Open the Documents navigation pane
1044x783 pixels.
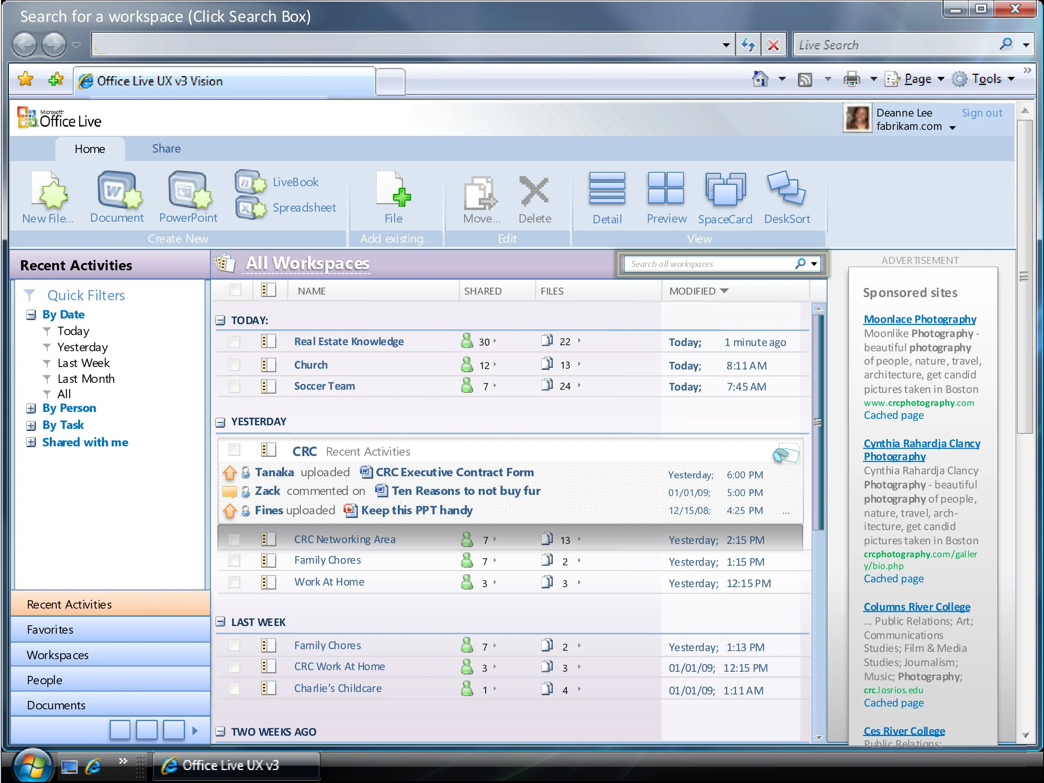(110, 705)
